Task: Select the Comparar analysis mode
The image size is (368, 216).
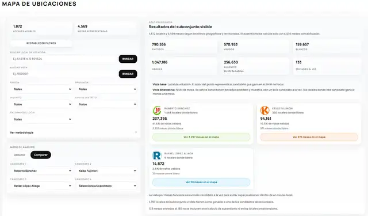Action: pyautogui.click(x=41, y=155)
